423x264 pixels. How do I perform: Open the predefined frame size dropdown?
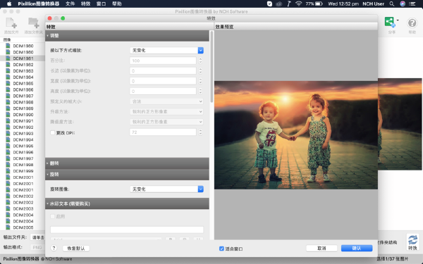166,101
